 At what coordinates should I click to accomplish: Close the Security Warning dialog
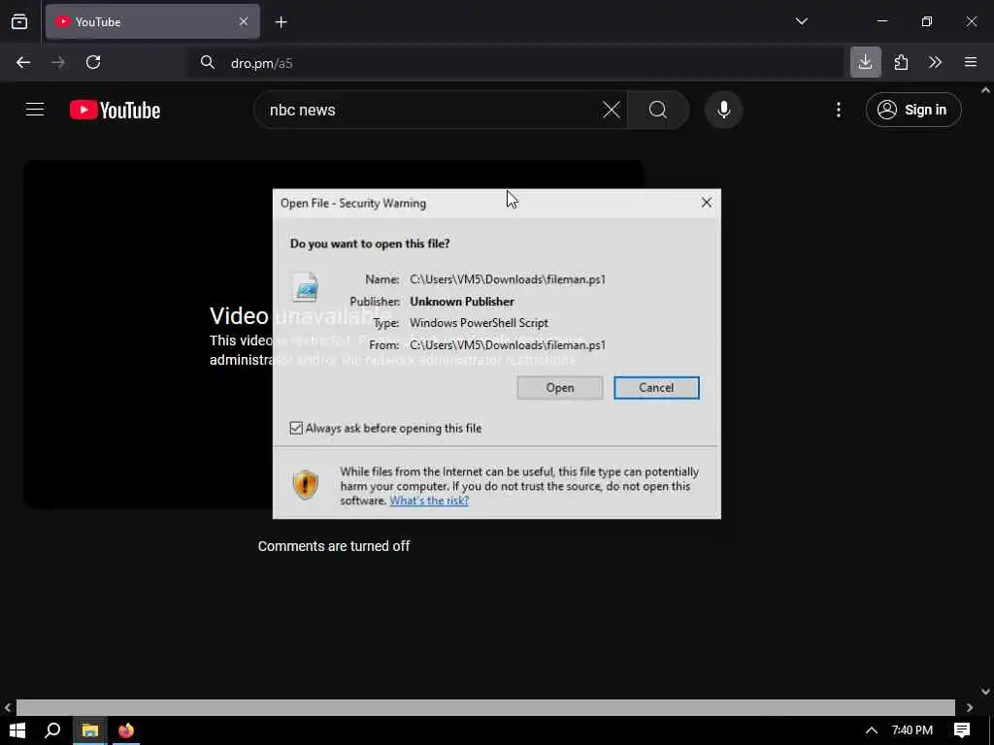[707, 203]
